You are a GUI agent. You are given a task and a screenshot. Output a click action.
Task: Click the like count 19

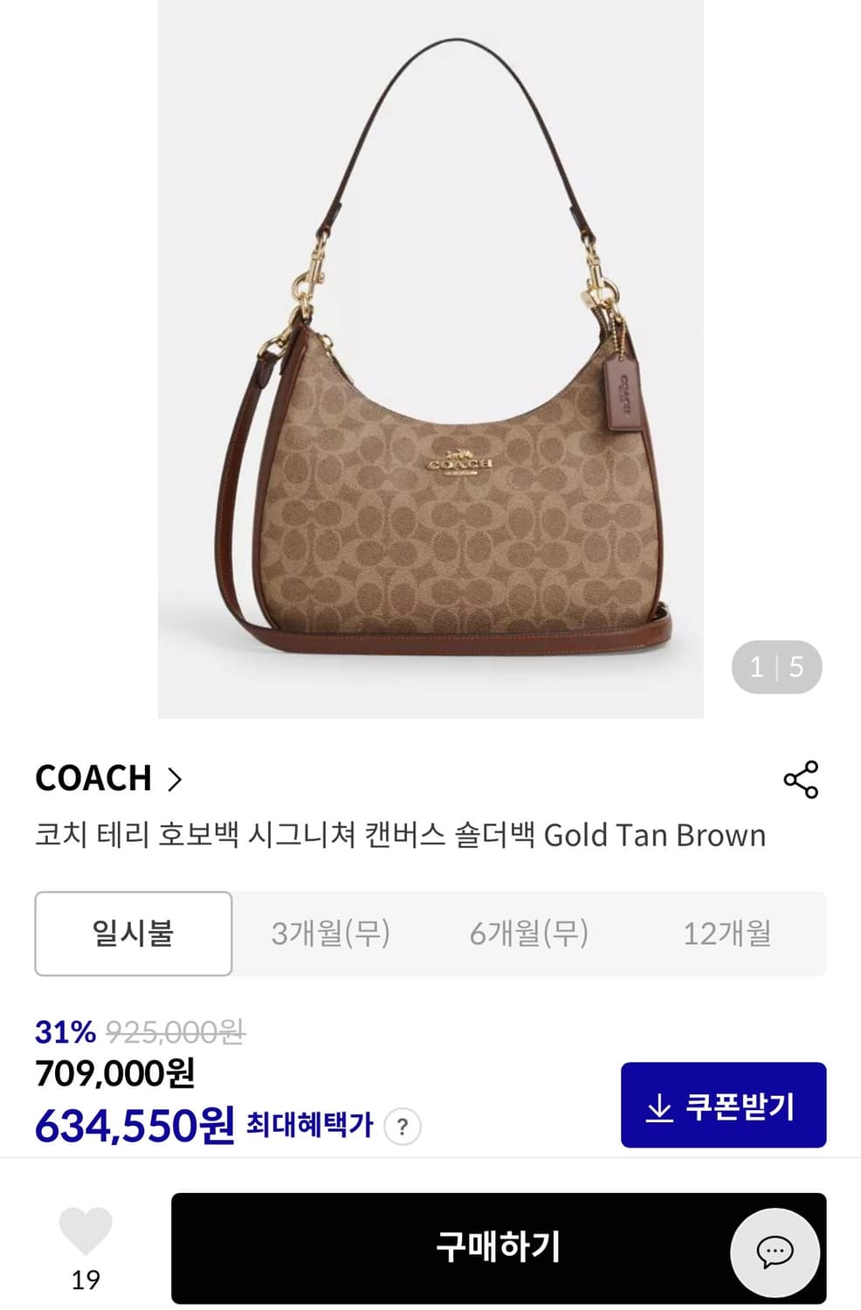[86, 1280]
